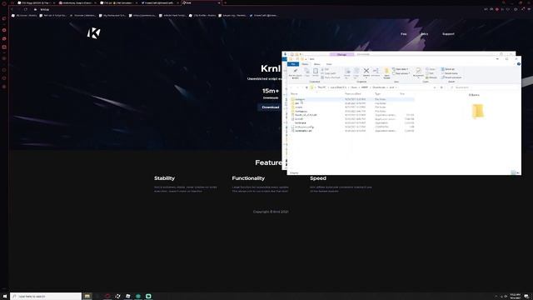Screen dimensions: 533x300
Task: Click the Paste icon in Explorer ribbon
Action: tap(316, 72)
